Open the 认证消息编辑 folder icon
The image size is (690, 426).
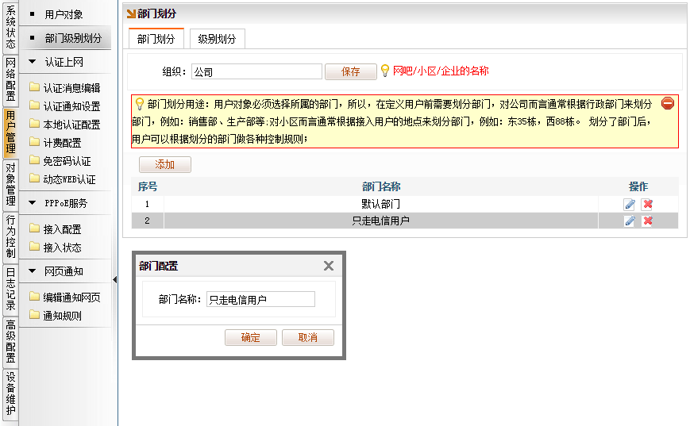[x=34, y=86]
